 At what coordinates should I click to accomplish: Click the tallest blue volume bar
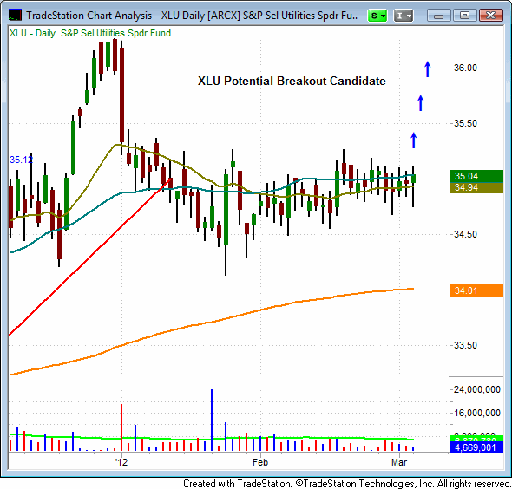tap(212, 421)
